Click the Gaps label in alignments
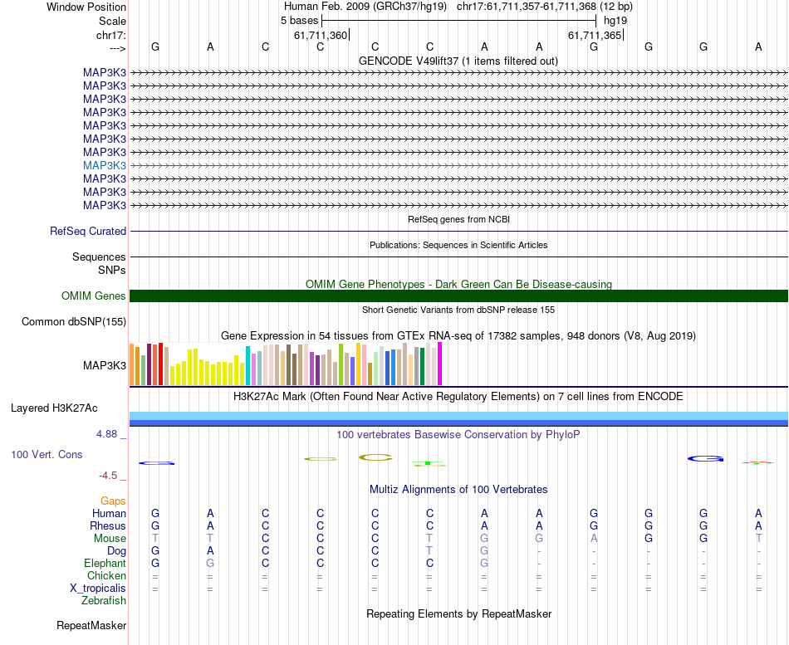The height and width of the screenshot is (645, 789). pyautogui.click(x=113, y=501)
